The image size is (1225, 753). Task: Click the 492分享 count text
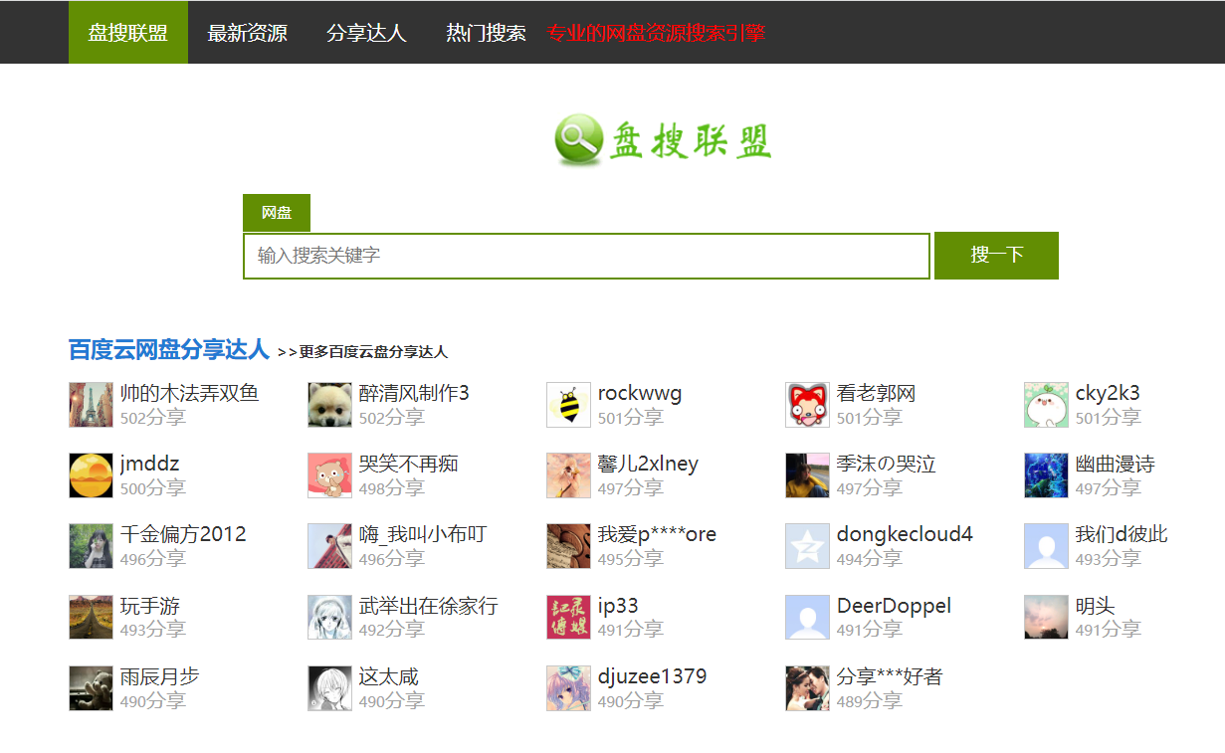[x=391, y=630]
